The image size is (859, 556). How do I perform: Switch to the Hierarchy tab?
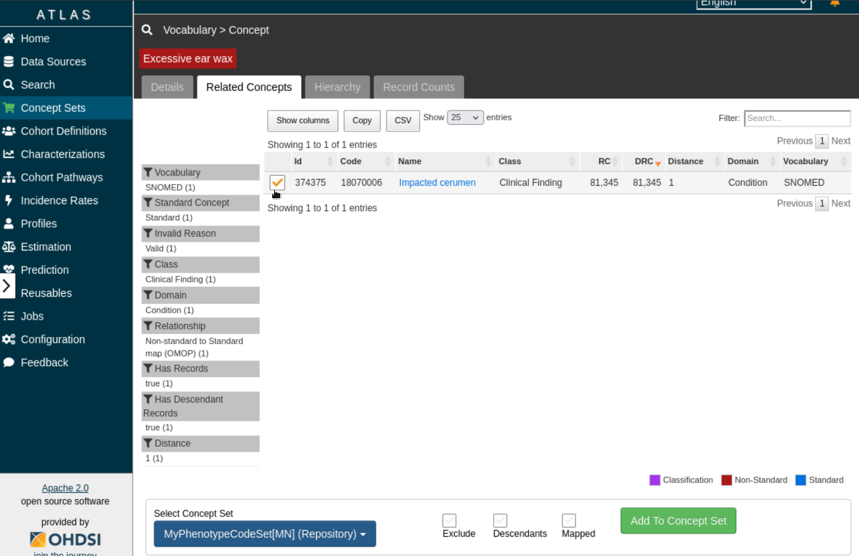tap(337, 87)
